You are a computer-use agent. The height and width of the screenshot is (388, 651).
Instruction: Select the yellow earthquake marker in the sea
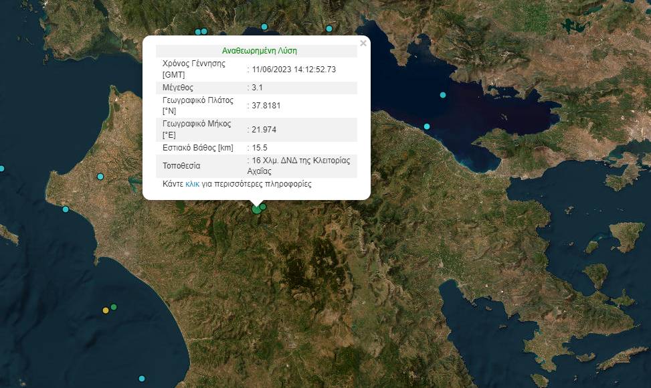(105, 310)
